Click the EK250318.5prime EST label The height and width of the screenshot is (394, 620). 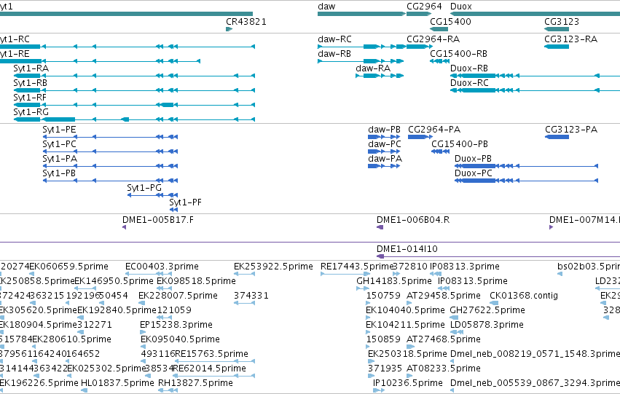pyautogui.click(x=407, y=354)
